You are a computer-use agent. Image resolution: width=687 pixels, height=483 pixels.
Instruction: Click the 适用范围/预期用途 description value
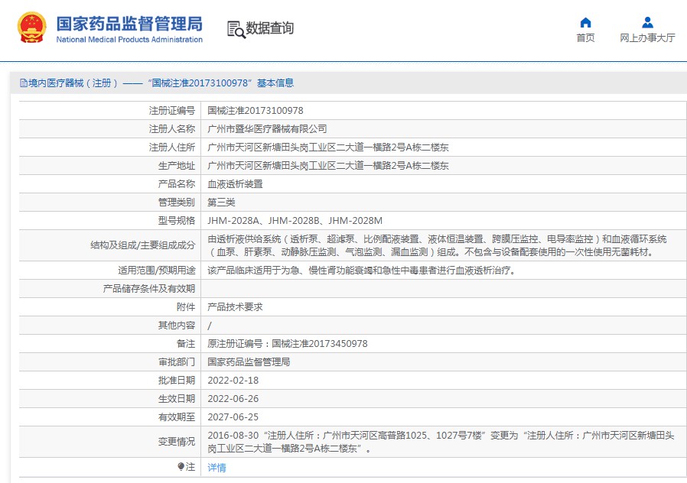click(363, 271)
